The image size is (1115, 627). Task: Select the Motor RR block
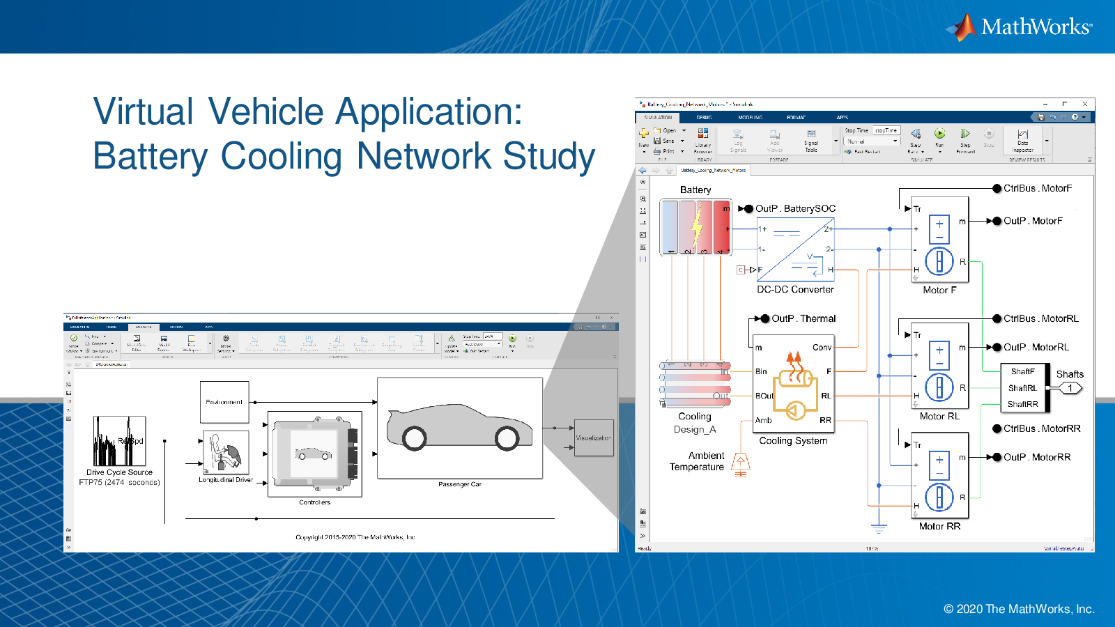tap(940, 476)
